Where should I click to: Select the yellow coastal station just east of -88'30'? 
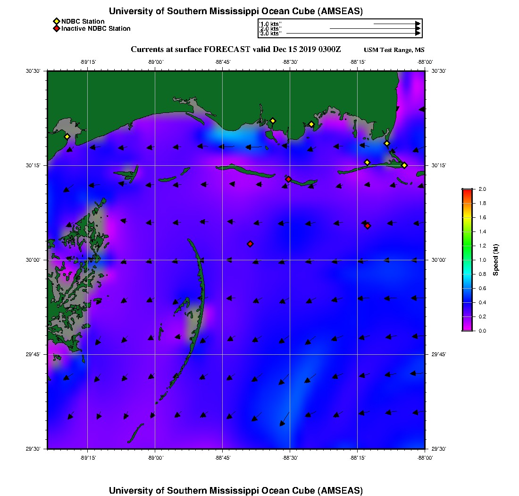click(x=311, y=125)
